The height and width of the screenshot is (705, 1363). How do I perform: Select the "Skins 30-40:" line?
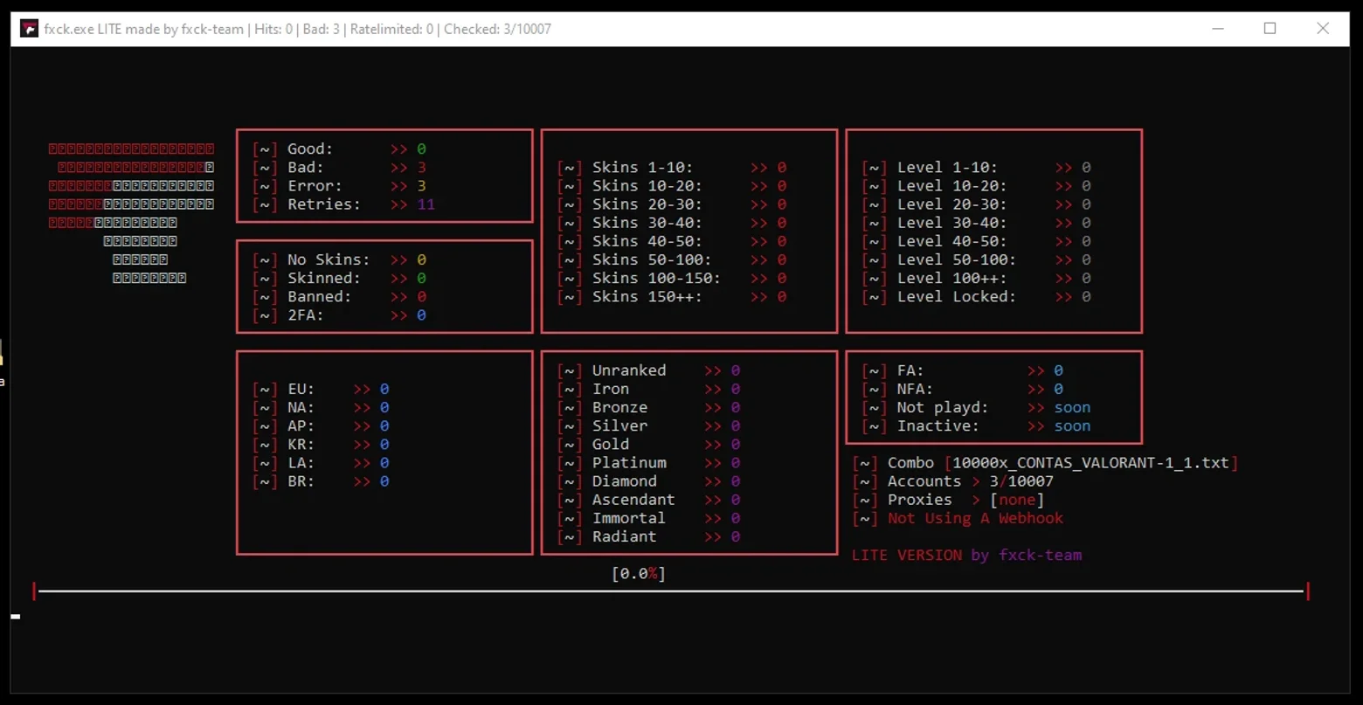coord(673,223)
